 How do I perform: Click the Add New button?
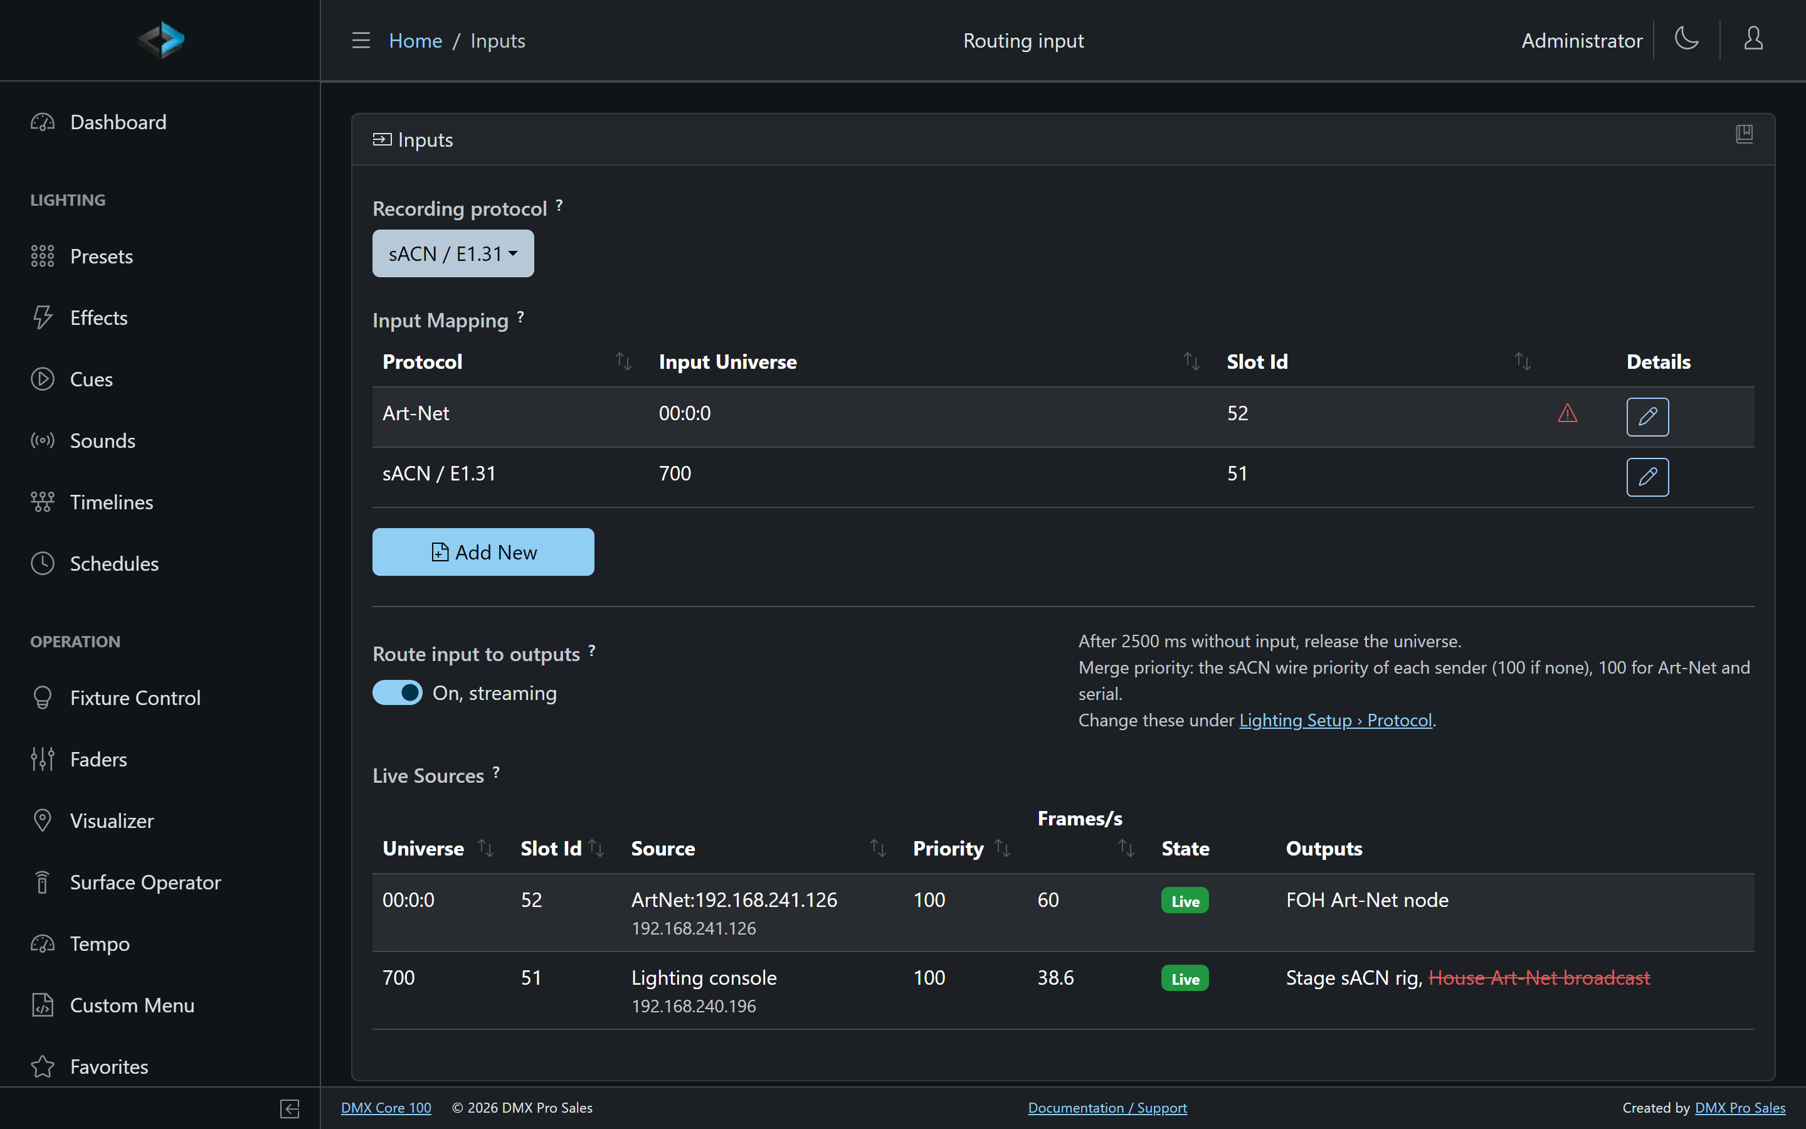483,552
